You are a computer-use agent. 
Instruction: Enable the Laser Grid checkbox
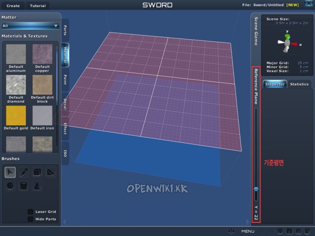[30, 211]
